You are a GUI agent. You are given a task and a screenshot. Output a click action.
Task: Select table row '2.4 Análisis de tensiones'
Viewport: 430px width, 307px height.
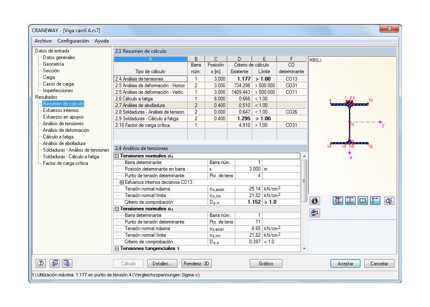[210, 79]
